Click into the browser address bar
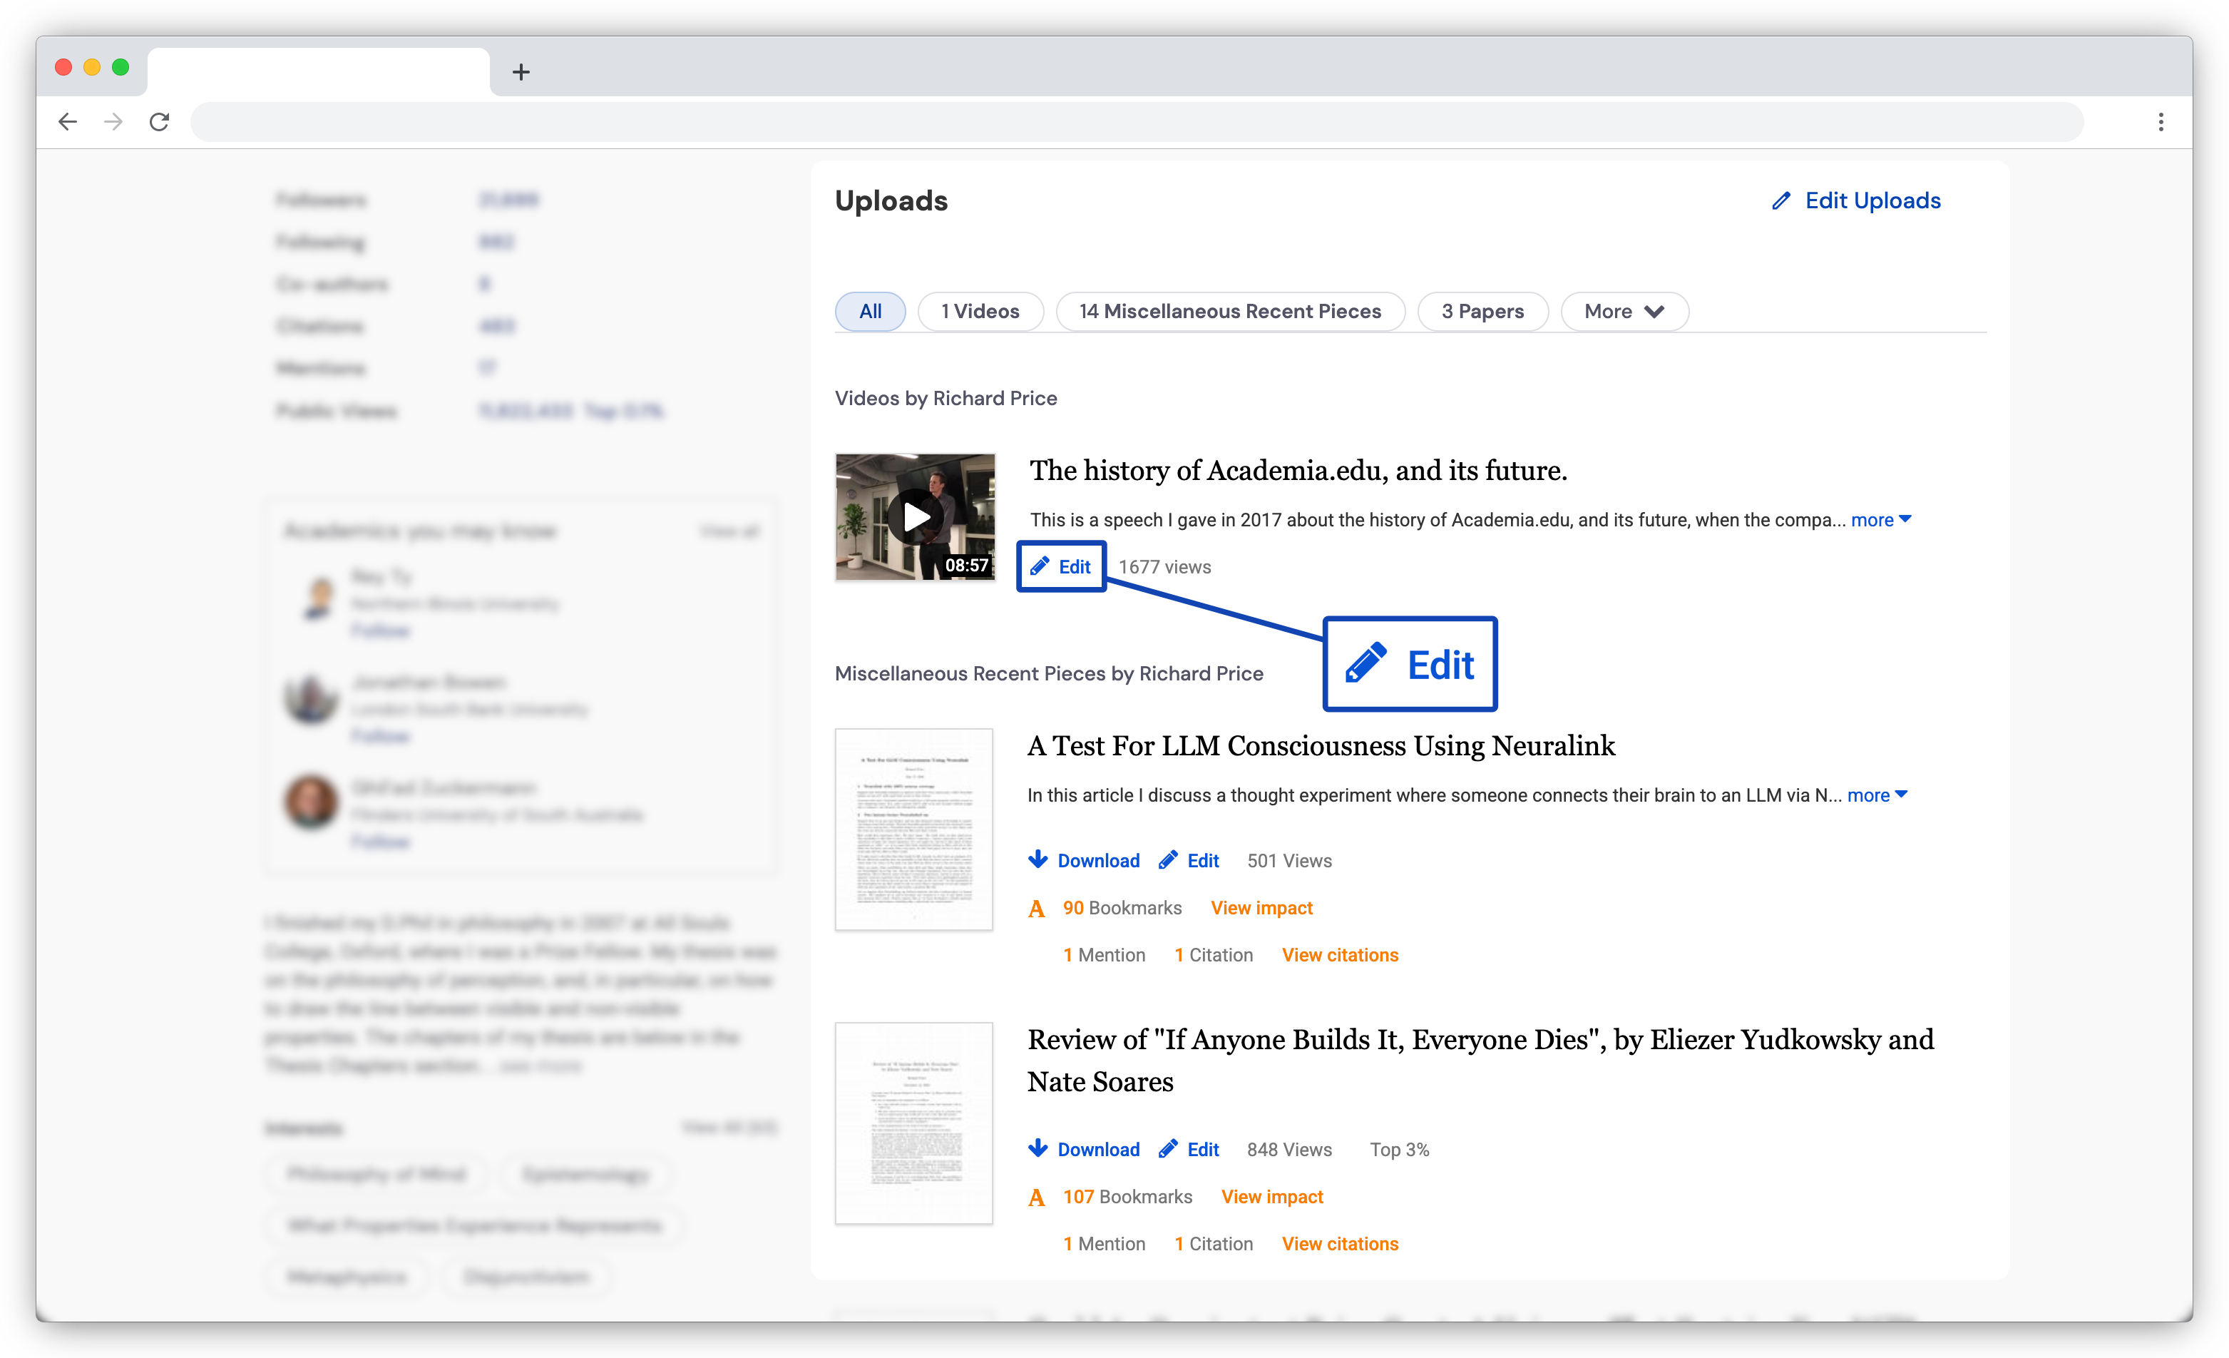The width and height of the screenshot is (2229, 1358). 1136,122
